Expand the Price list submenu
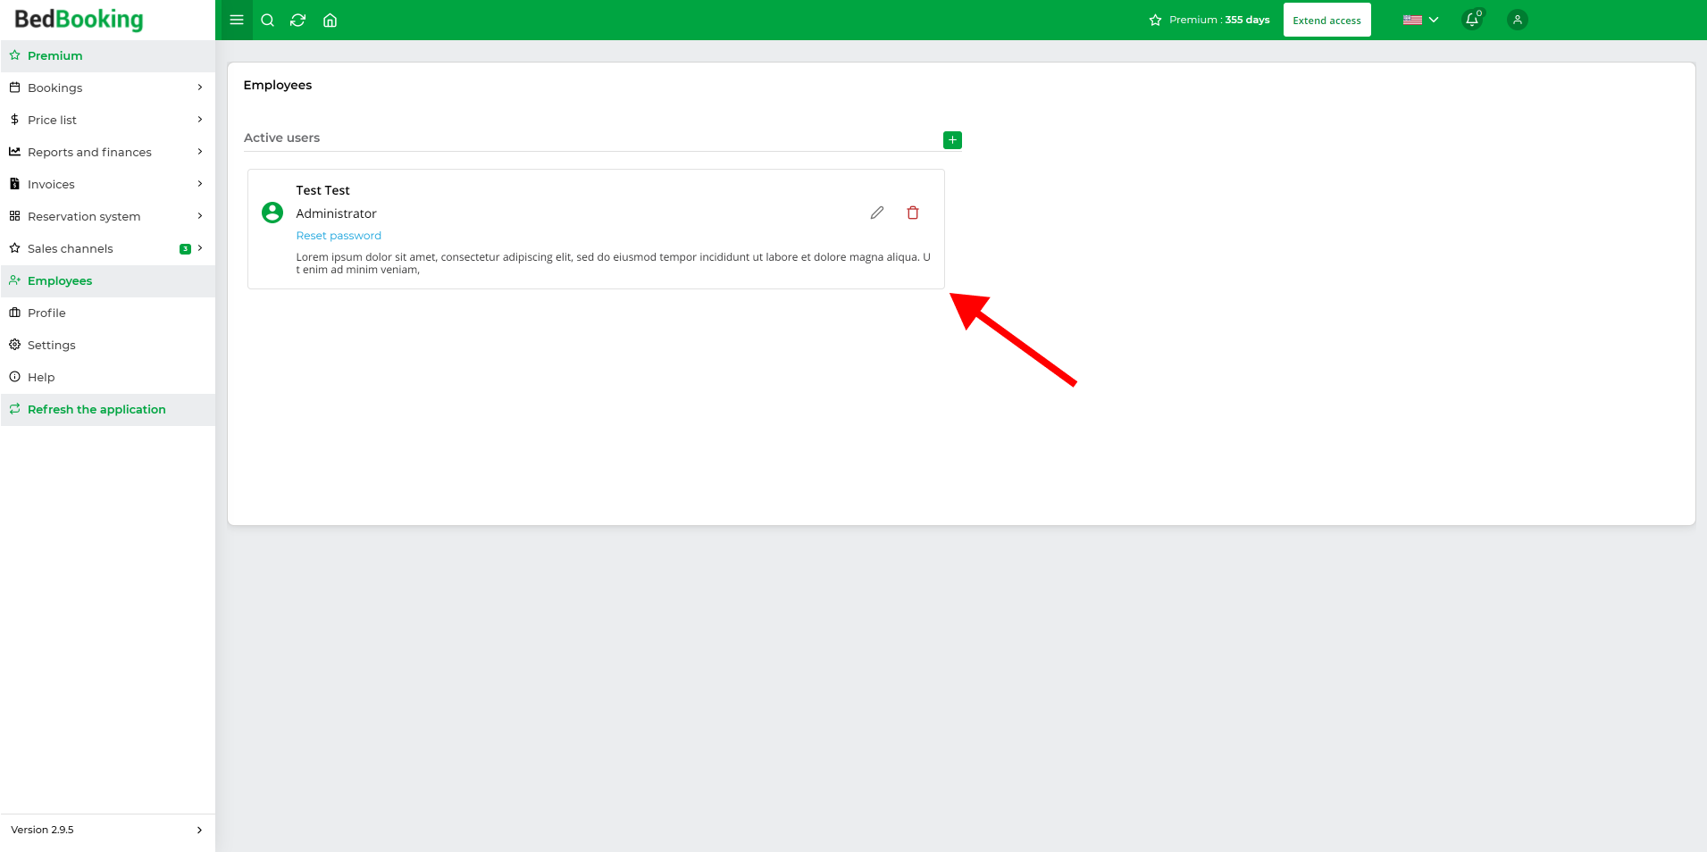 click(x=107, y=120)
